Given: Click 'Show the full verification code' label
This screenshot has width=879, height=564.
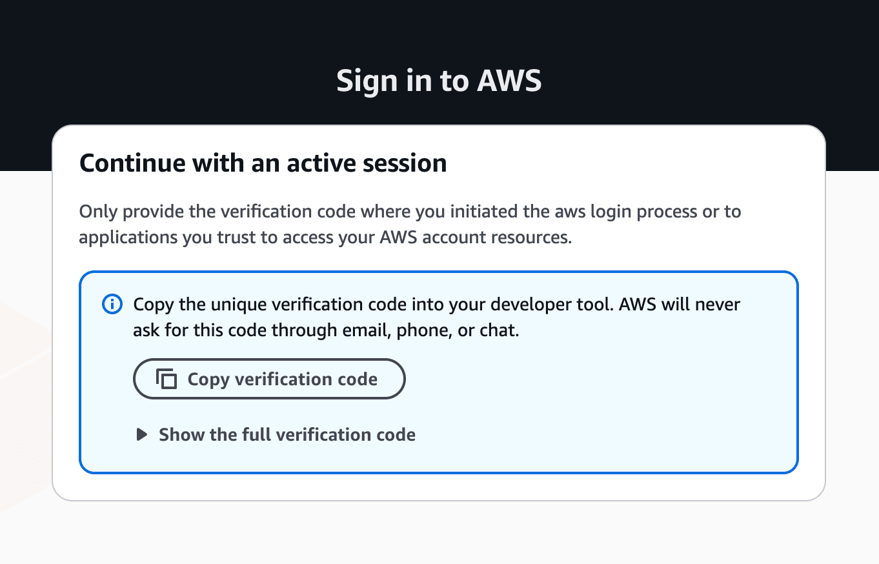Looking at the screenshot, I should pyautogui.click(x=287, y=434).
